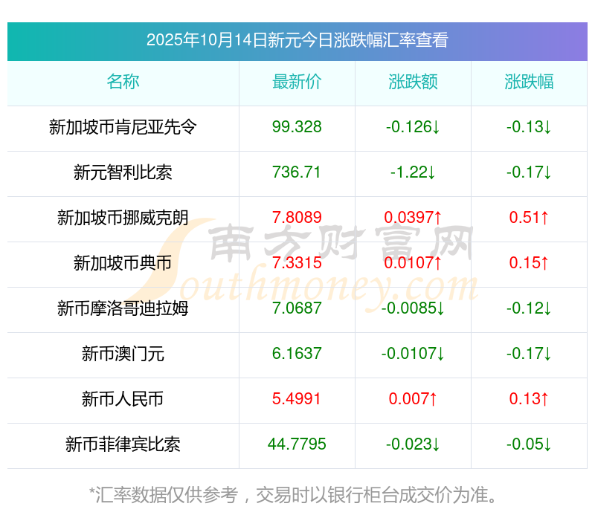This screenshot has width=595, height=518.
Task: Click the price 736.71
Action: pyautogui.click(x=297, y=172)
